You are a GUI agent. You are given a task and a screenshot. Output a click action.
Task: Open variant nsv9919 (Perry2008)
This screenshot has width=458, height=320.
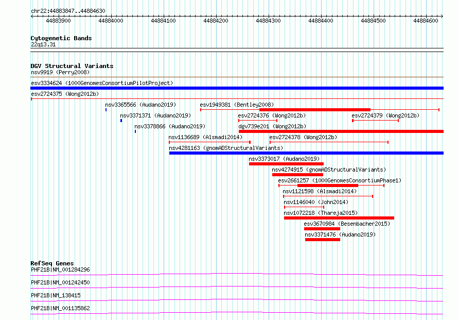[x=60, y=72]
